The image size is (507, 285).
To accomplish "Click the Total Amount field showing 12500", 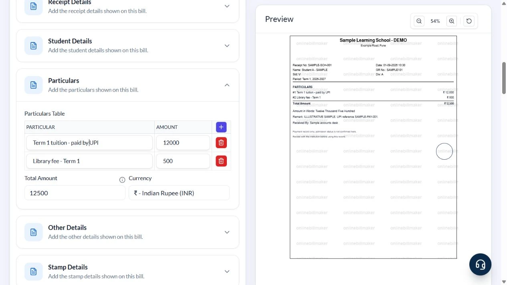I will [x=75, y=193].
